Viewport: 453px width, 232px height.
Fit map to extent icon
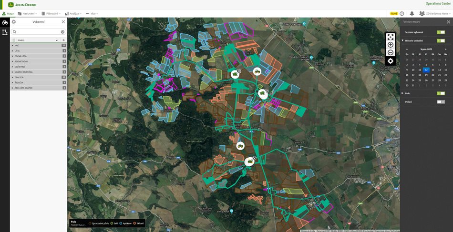391,37
